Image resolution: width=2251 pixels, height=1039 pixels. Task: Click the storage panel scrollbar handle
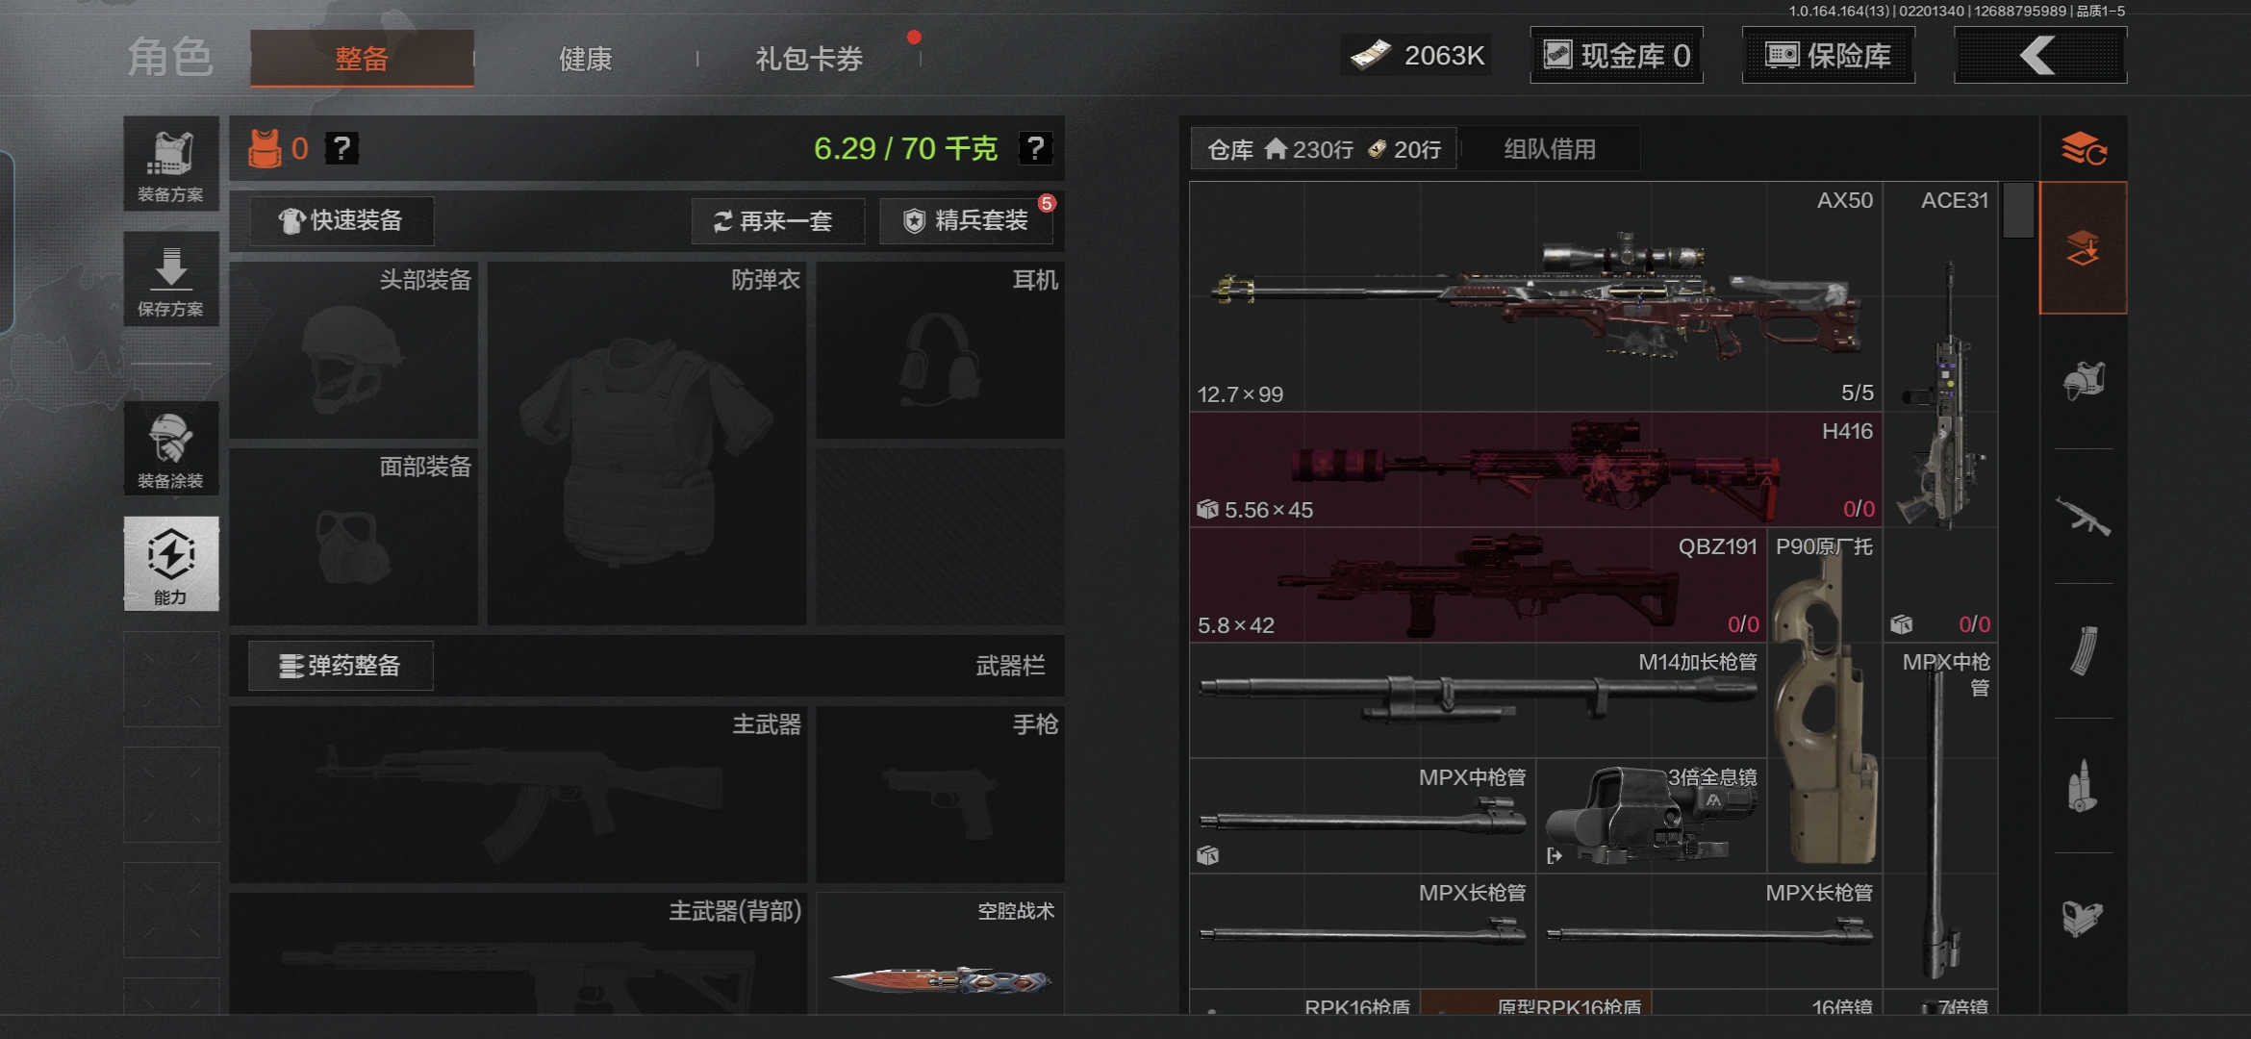pyautogui.click(x=2017, y=210)
